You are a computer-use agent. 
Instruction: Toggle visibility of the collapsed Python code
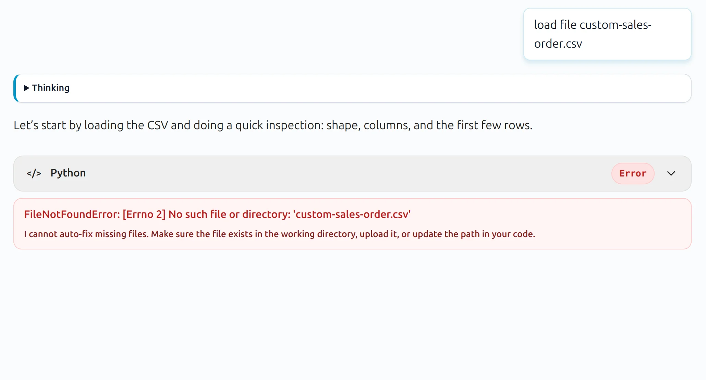click(x=671, y=173)
